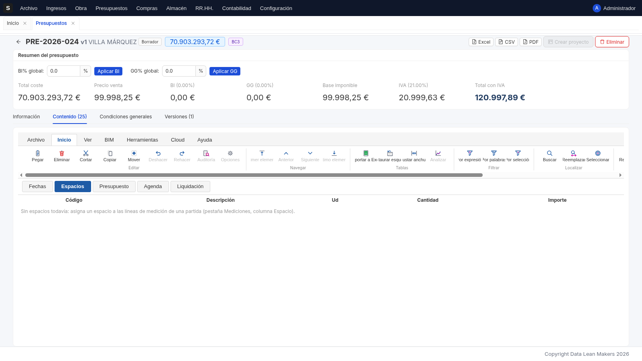
Task: Click the green Export to Excel icon
Action: tap(366, 153)
